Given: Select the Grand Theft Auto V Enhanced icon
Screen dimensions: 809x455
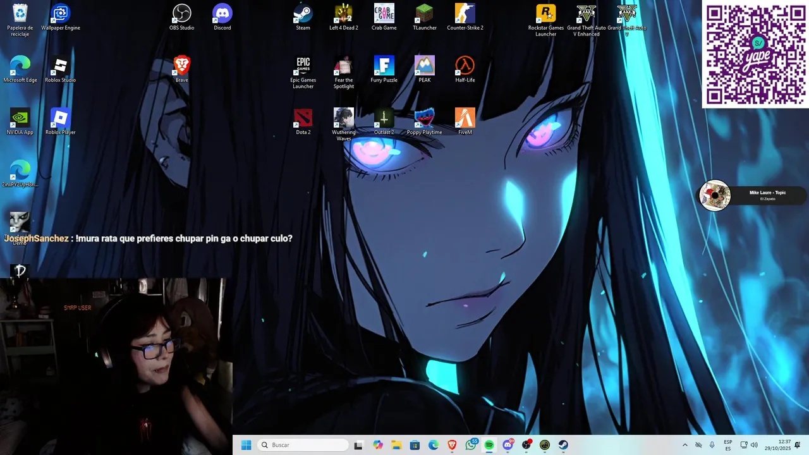Looking at the screenshot, I should coord(586,19).
